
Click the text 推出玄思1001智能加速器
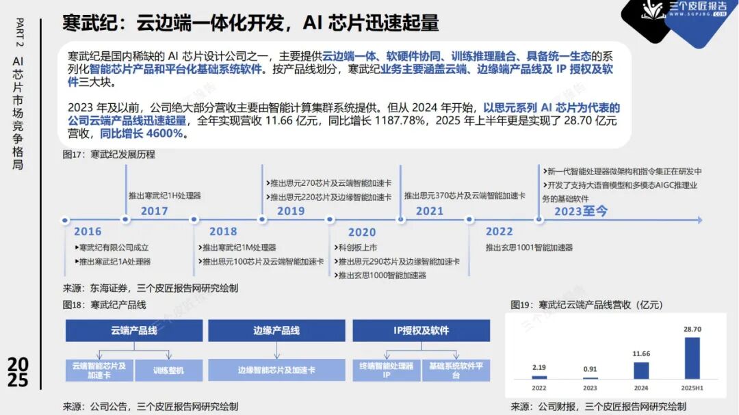pos(529,247)
